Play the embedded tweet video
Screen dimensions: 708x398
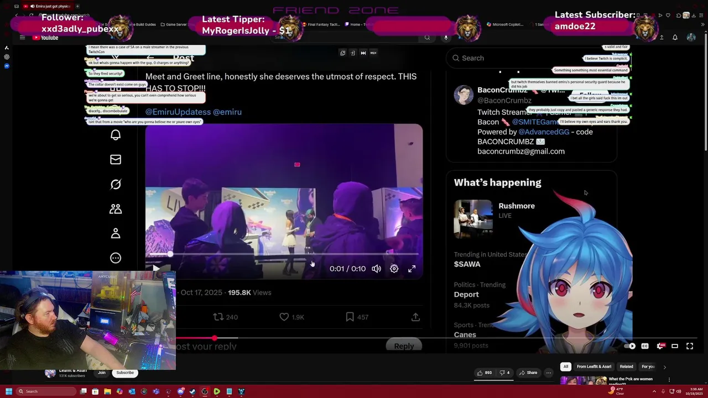(156, 269)
